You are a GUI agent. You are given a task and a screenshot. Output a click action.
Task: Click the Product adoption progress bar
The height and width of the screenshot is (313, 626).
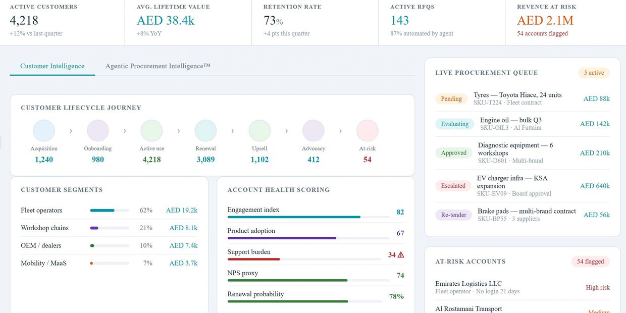coord(308,238)
